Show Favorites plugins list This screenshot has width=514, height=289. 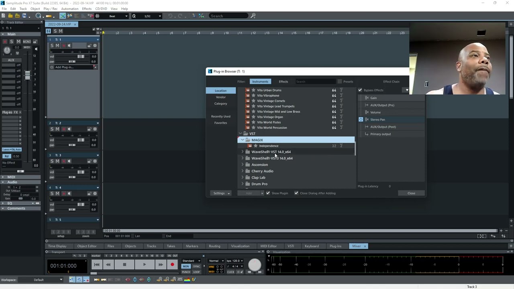click(220, 123)
